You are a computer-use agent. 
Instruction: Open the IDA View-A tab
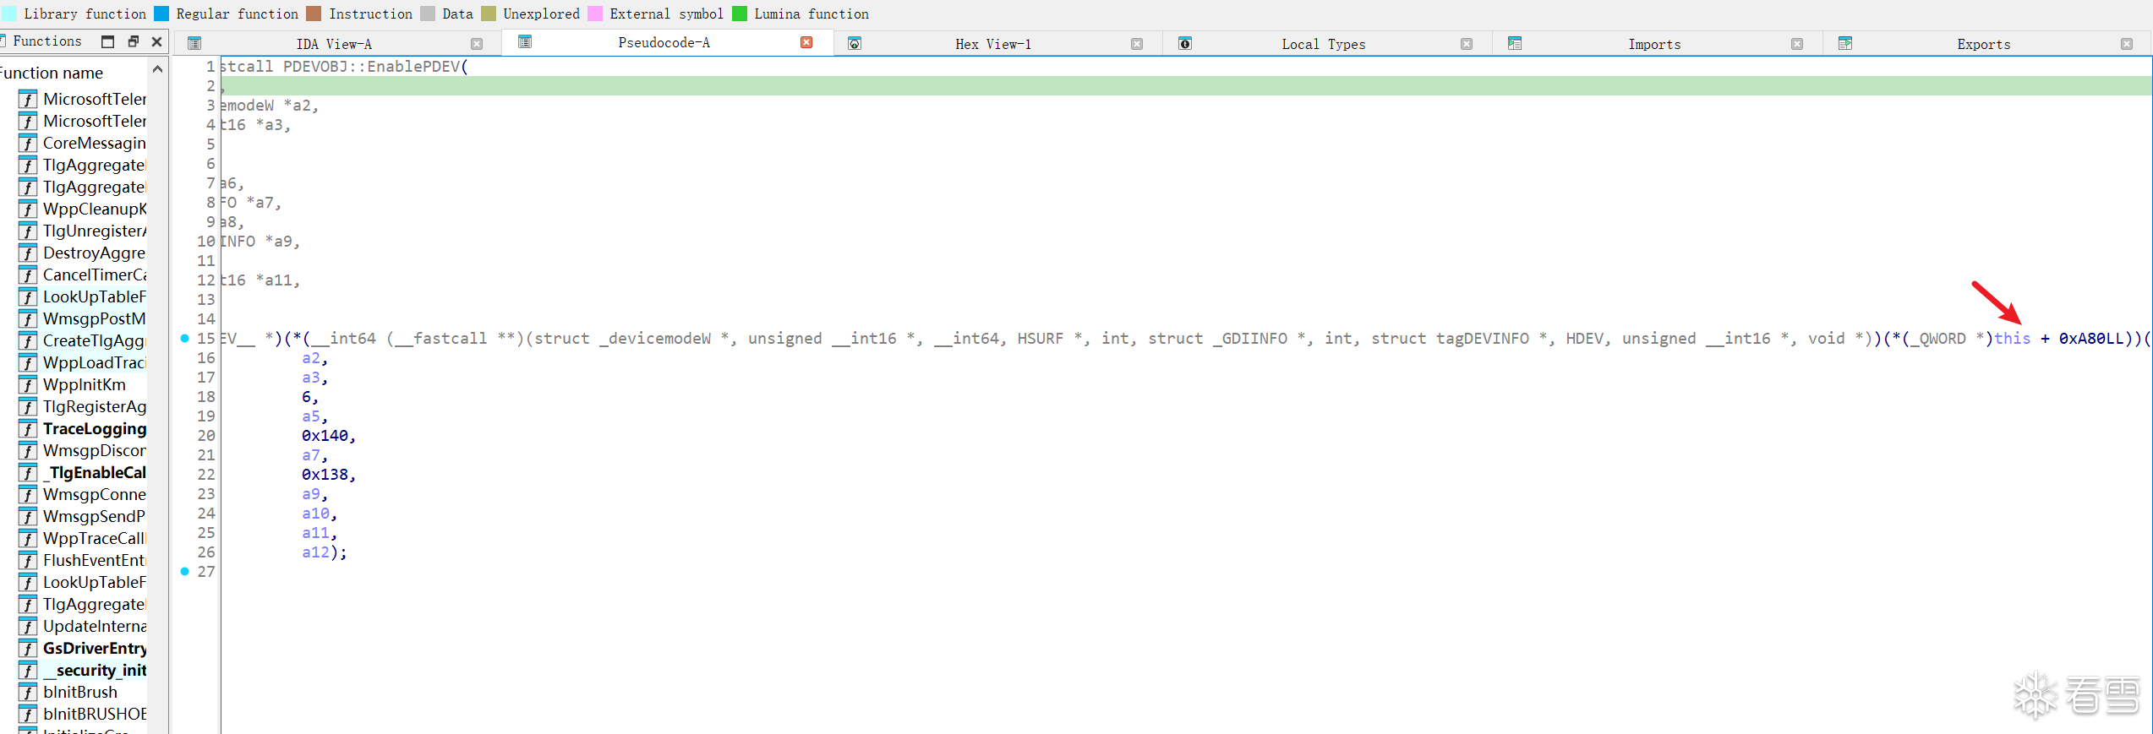pyautogui.click(x=334, y=44)
